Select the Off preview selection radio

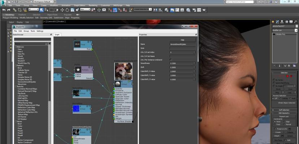pos(273,99)
